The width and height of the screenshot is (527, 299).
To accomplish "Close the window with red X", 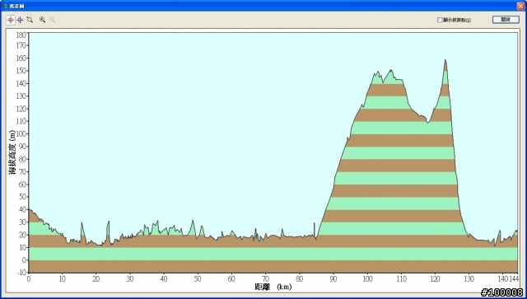I will coord(520,6).
